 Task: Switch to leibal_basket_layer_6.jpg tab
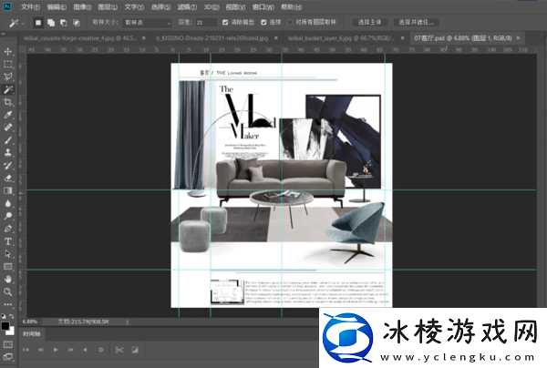341,38
